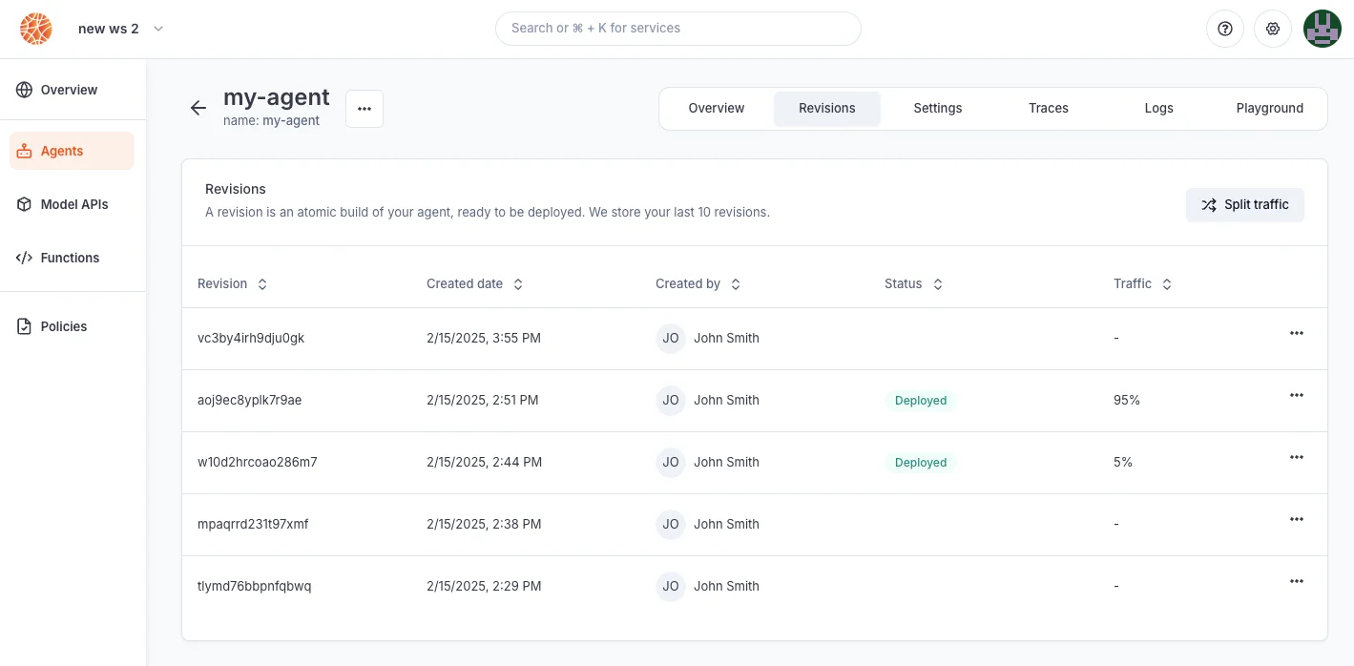Open the Settings tab
Viewport: 1354px width, 666px height.
937,108
